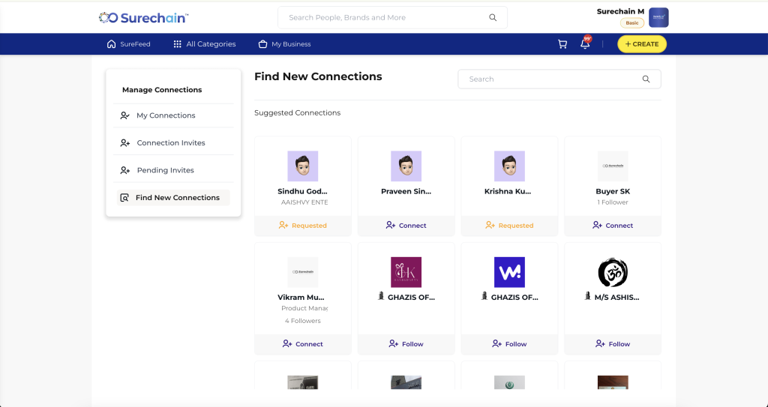Click the name Krishna Ku...
This screenshot has width=768, height=407.
508,191
